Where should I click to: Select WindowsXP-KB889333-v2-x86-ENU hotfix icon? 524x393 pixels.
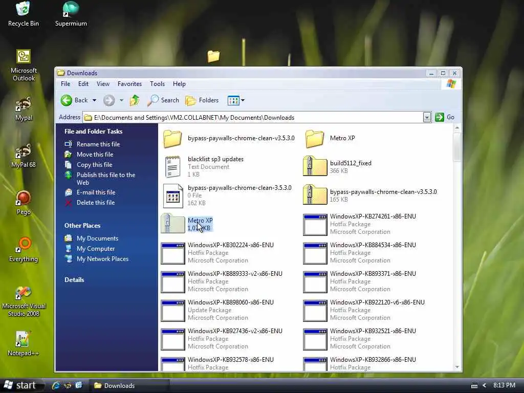tap(173, 282)
